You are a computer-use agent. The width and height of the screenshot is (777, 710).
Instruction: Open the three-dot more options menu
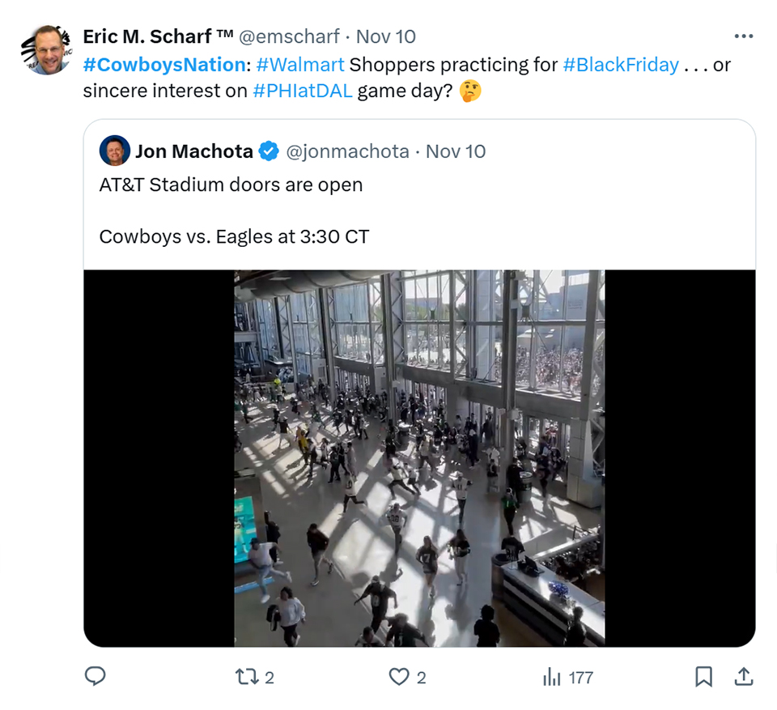coord(744,36)
